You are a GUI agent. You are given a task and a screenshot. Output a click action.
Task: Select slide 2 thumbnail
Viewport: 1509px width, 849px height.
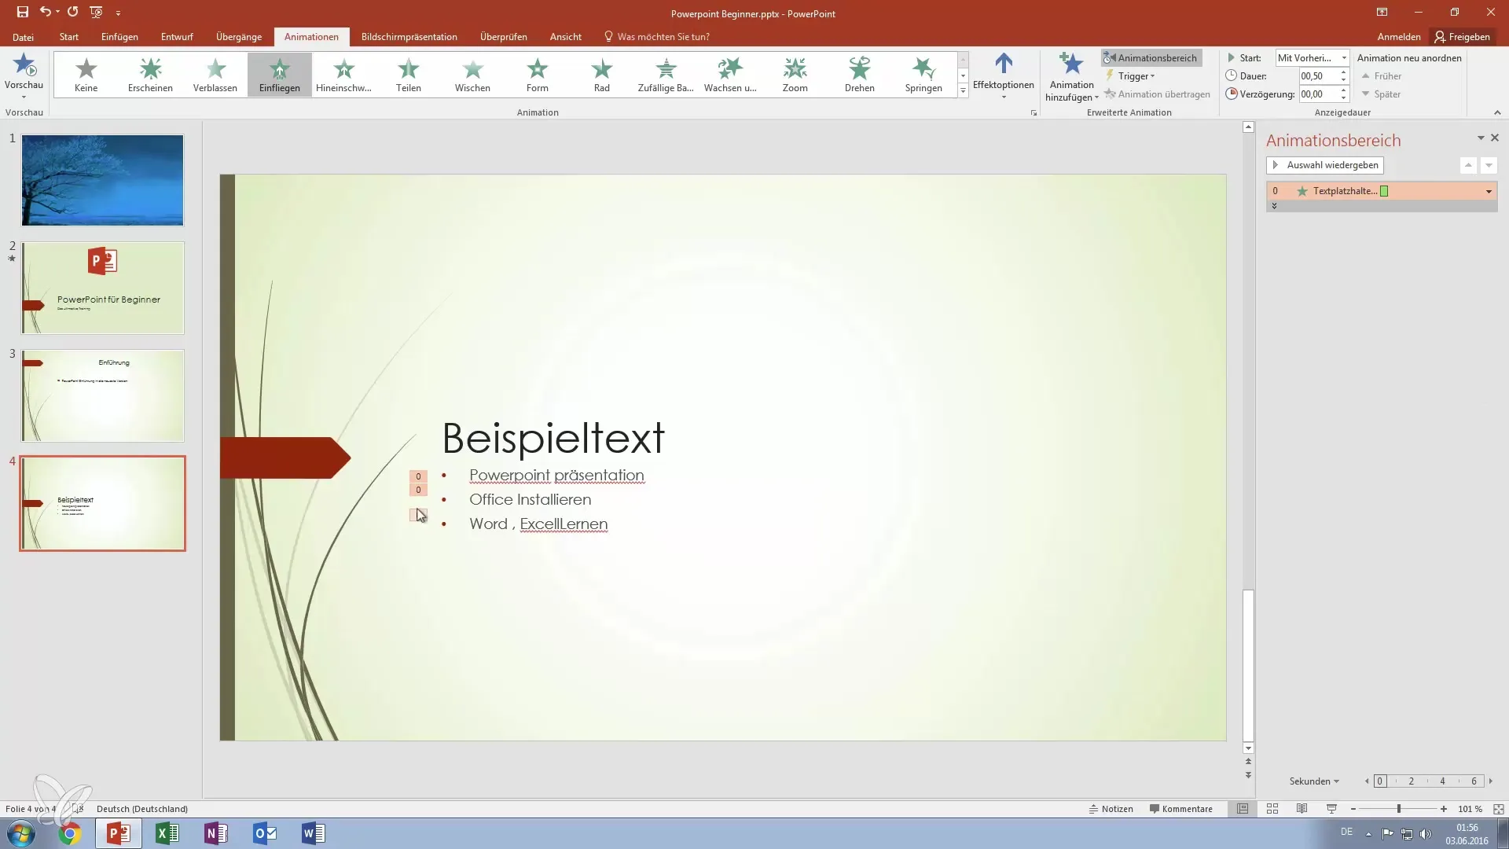point(103,288)
